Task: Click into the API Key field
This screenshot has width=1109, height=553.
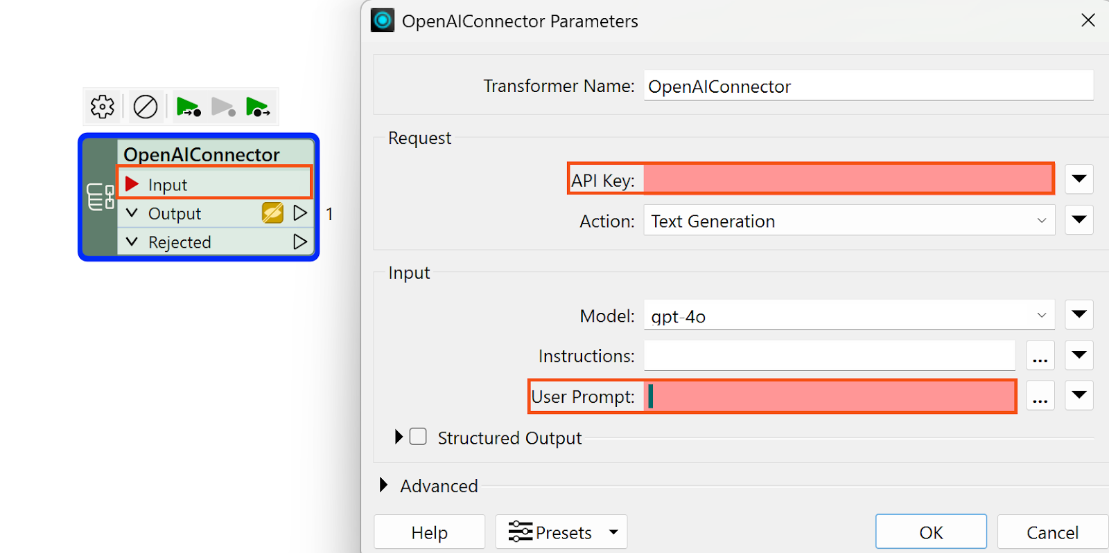Action: 848,179
